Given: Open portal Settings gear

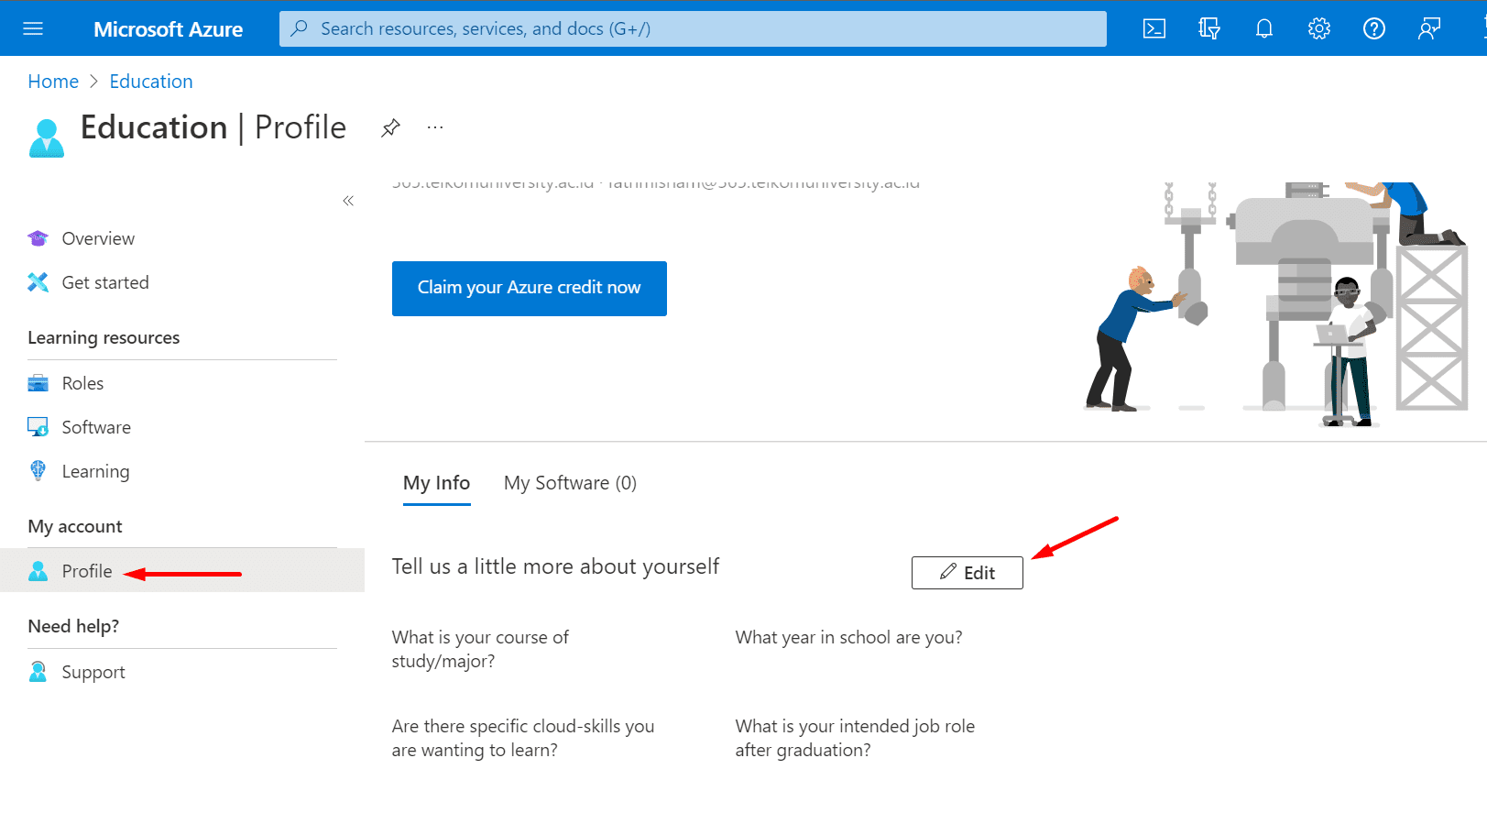Looking at the screenshot, I should click(1319, 28).
